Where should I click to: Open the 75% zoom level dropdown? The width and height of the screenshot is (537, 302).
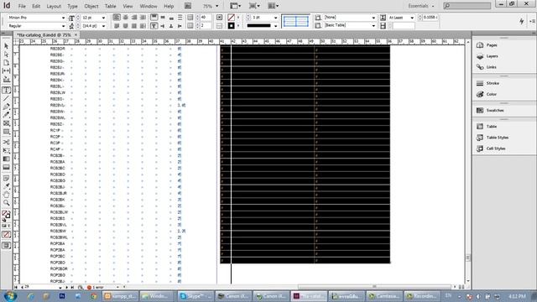(x=216, y=6)
